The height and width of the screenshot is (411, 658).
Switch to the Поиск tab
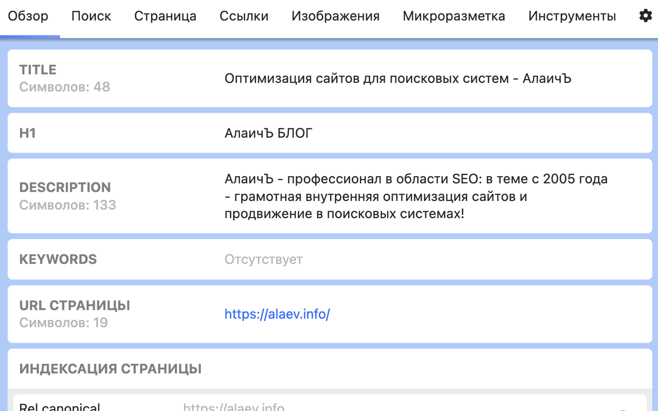point(91,16)
